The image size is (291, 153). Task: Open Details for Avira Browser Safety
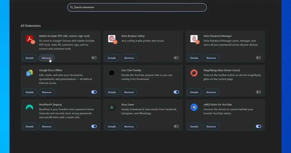(x=112, y=58)
